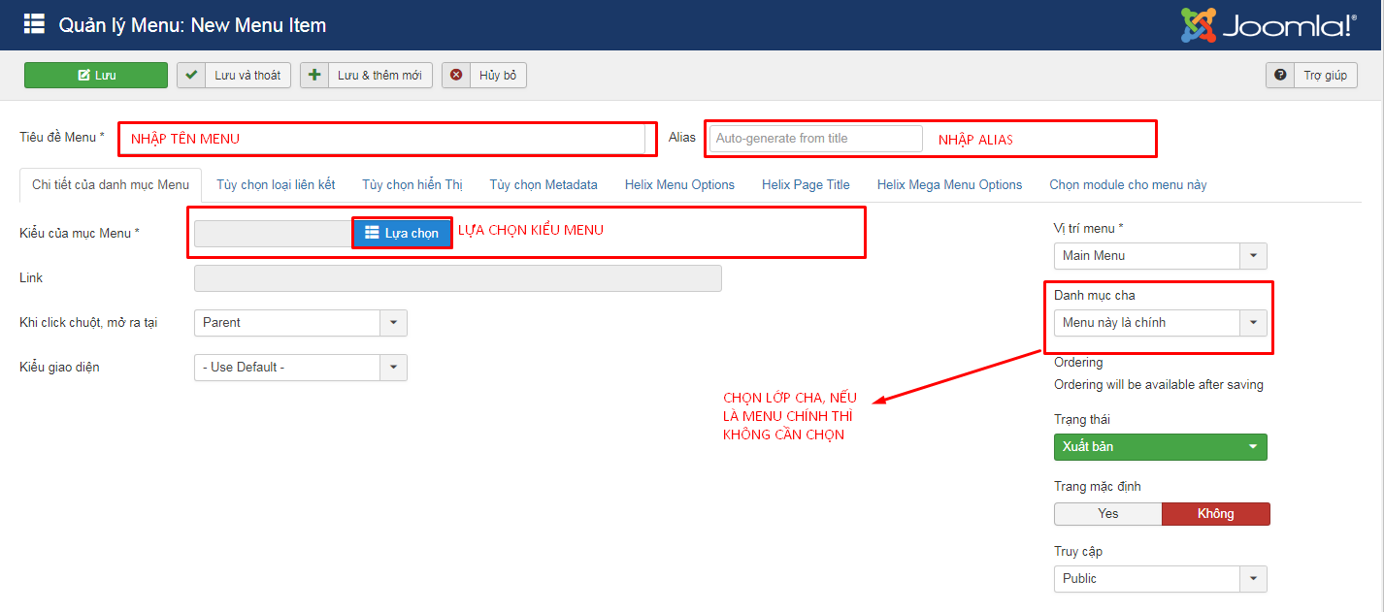Switch to Tùy chọn loại liên kết tab
Viewport: 1384px width, 612px height.
[x=276, y=184]
